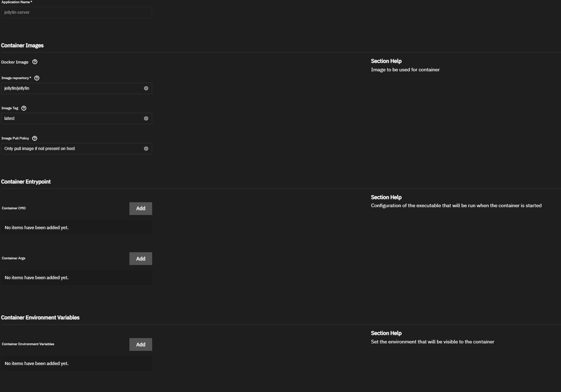Focus the Image repository text field

(71, 88)
